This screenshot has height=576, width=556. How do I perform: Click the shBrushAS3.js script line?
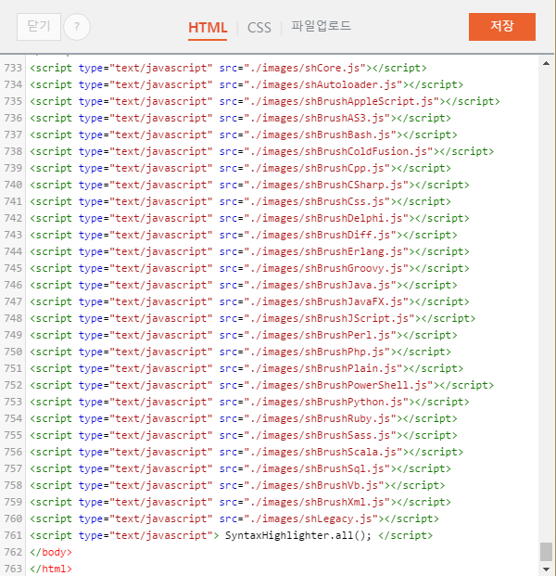click(x=240, y=119)
